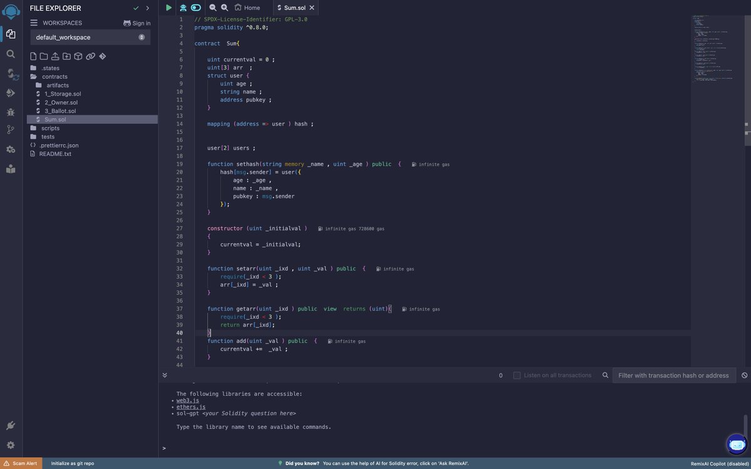Open the Debugger bug sidebar icon
This screenshot has width=751, height=469.
coord(11,112)
